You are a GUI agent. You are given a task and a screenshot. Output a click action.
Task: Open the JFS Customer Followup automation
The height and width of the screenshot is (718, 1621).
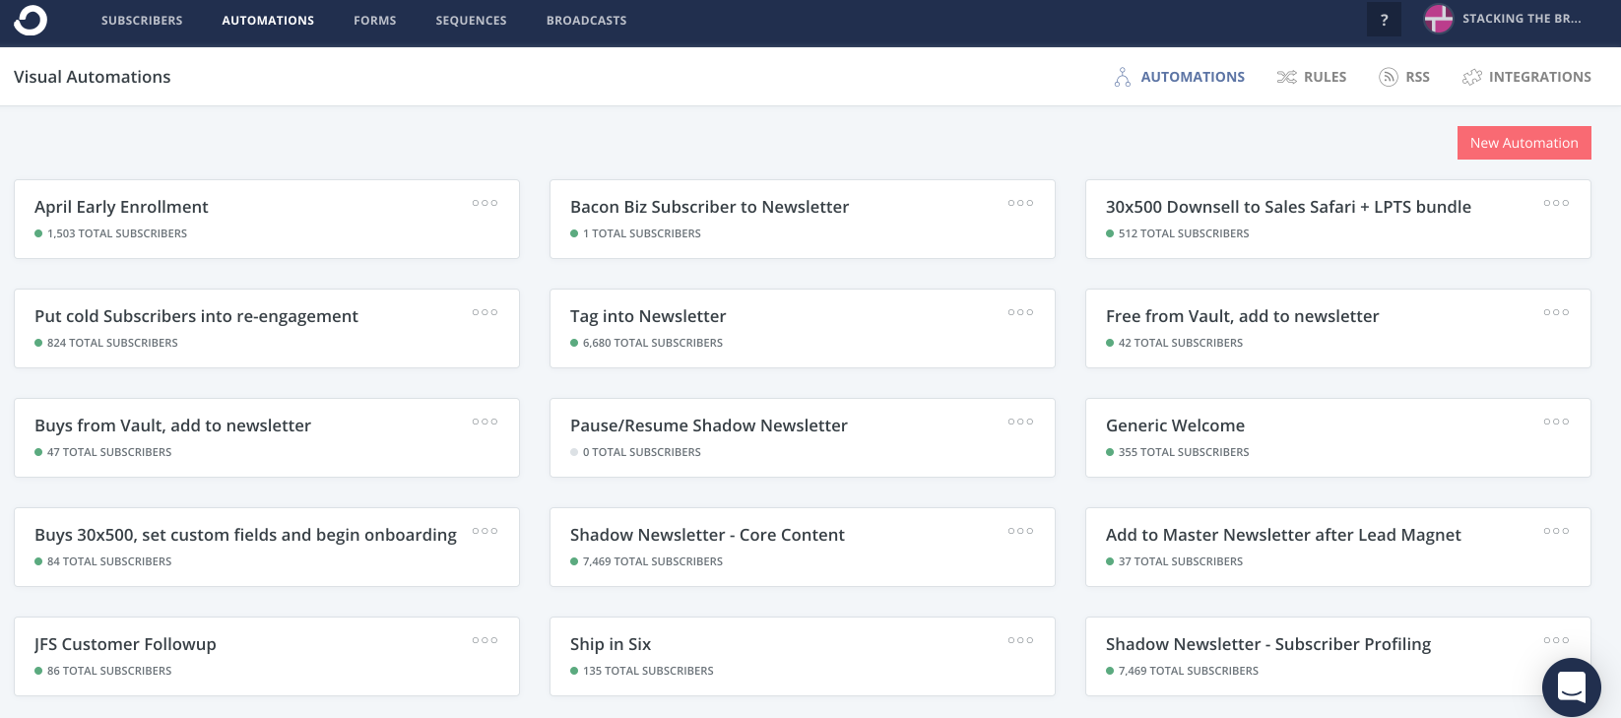click(125, 644)
